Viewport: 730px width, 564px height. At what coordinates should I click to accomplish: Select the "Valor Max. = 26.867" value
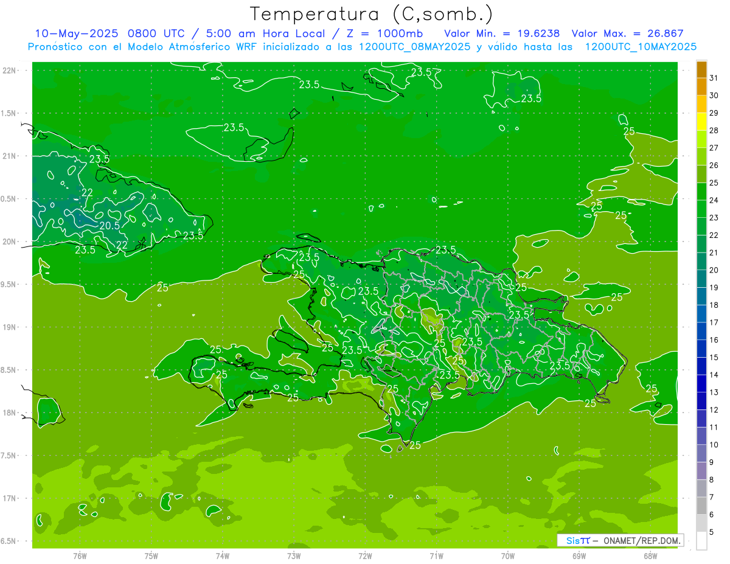[627, 33]
